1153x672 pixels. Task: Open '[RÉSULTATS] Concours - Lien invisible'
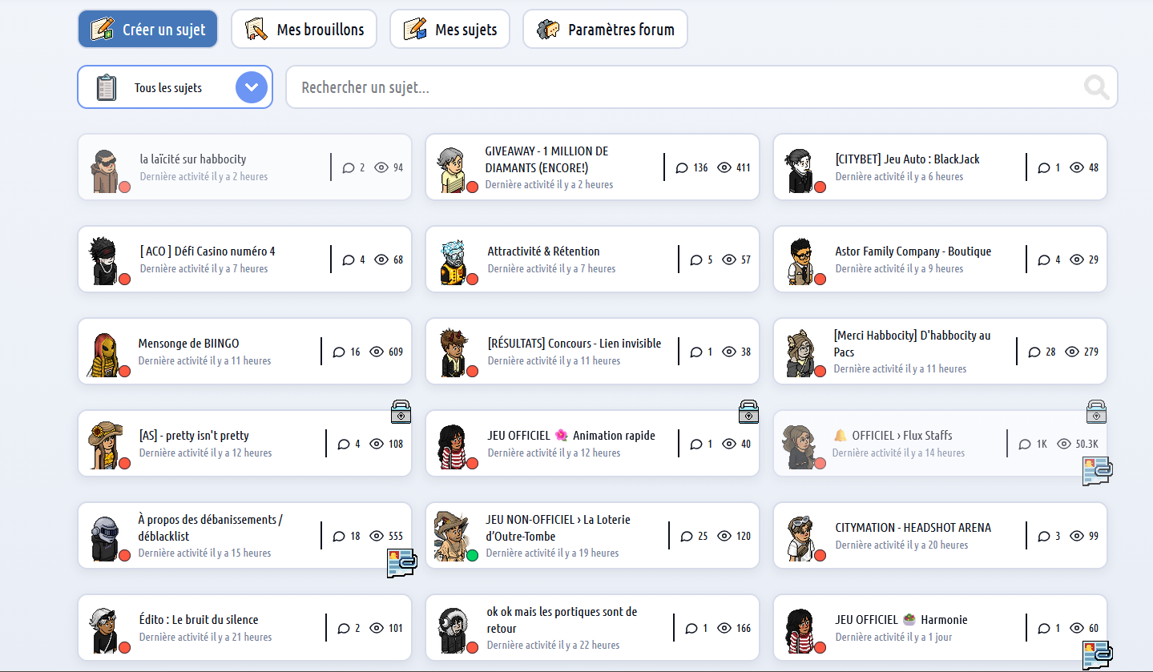point(592,351)
